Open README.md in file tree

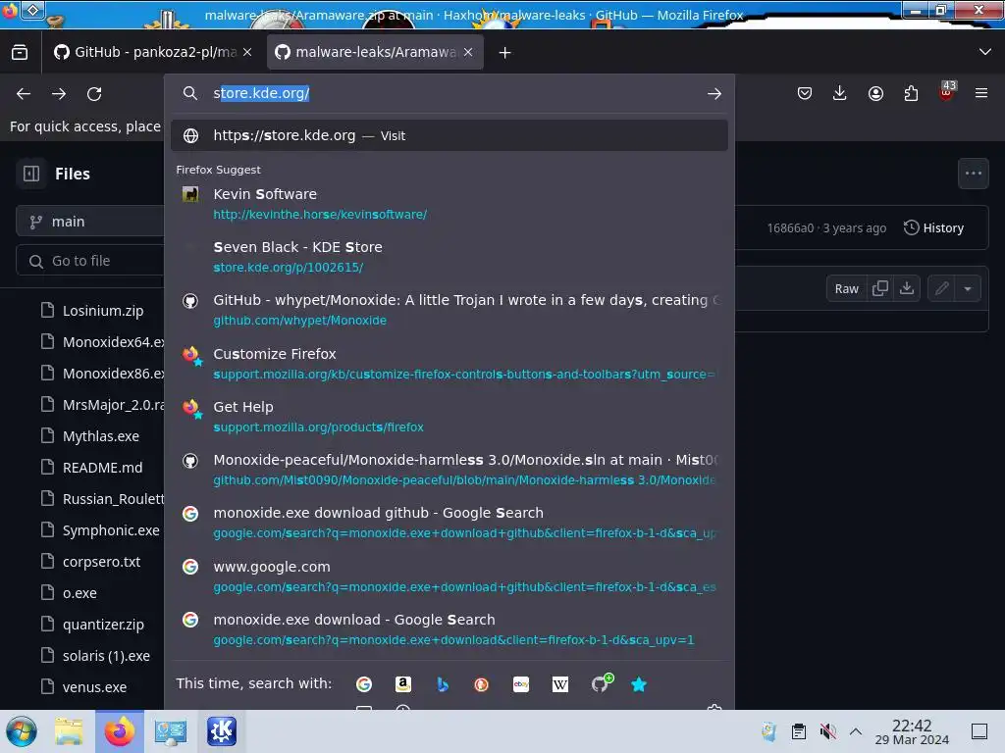(102, 468)
